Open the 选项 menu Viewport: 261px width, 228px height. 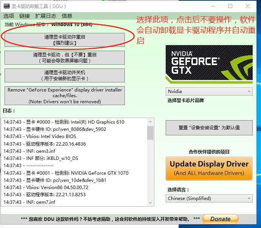[9, 16]
